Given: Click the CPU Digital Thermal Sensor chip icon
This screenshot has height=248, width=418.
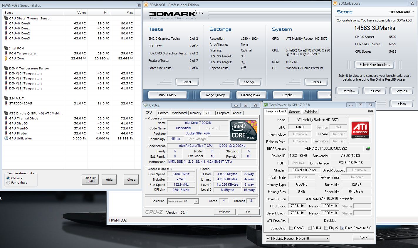Looking at the screenshot, I should tap(6, 18).
